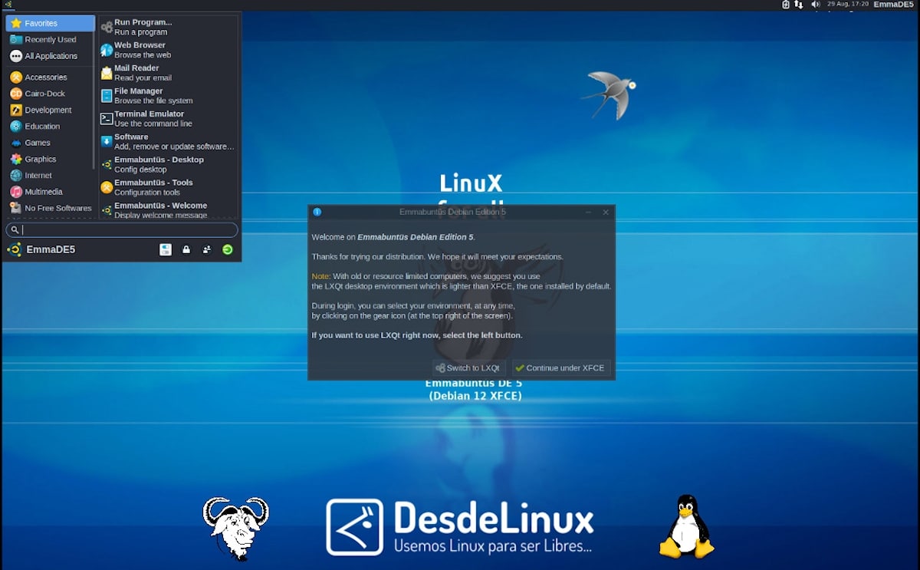This screenshot has width=920, height=570.
Task: Click the menu search field
Action: [123, 230]
